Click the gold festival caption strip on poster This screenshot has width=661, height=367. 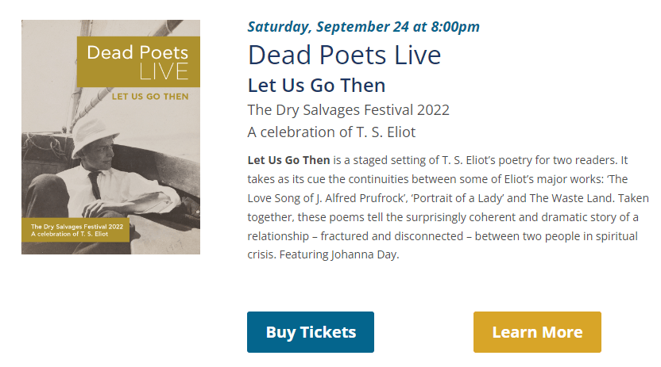[75, 231]
